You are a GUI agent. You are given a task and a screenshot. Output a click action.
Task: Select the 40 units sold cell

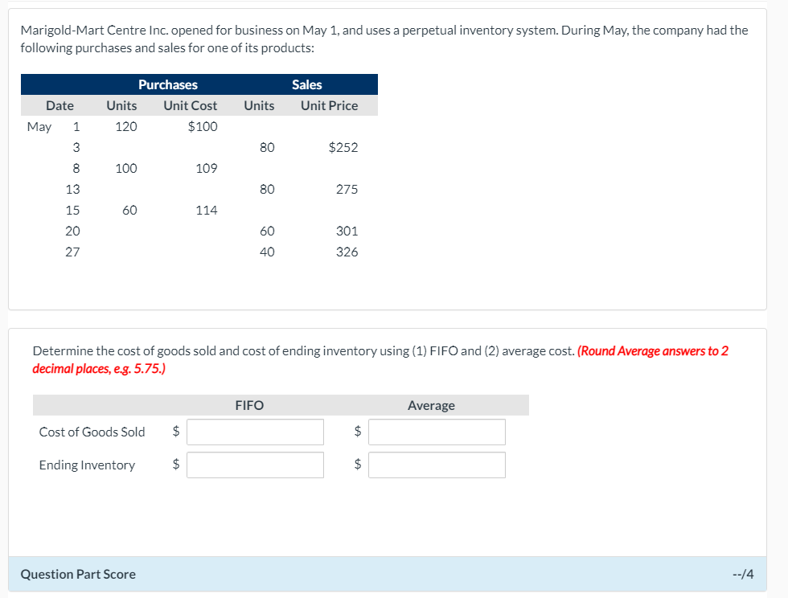pos(267,252)
